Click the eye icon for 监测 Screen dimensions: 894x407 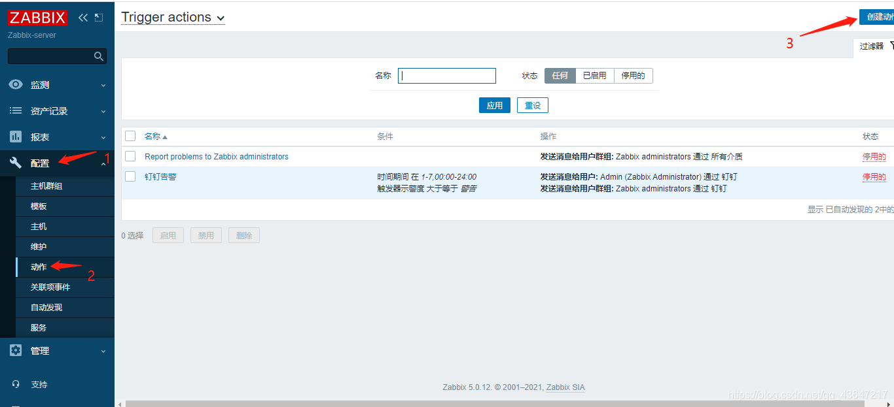tap(16, 84)
